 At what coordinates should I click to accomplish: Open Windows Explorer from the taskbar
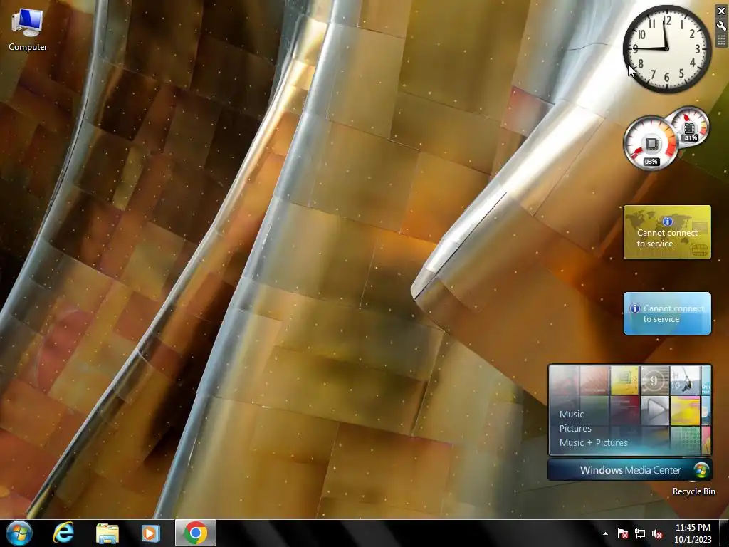(x=107, y=533)
